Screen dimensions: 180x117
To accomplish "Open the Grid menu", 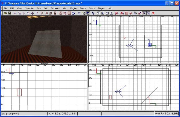I will pos(46,8).
